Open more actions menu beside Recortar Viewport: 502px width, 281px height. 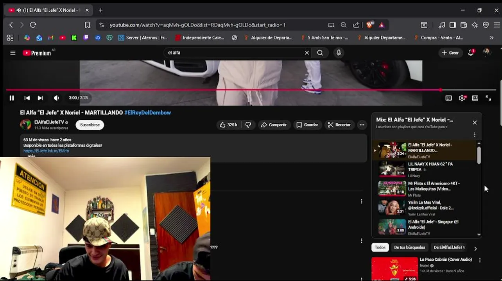(x=362, y=125)
